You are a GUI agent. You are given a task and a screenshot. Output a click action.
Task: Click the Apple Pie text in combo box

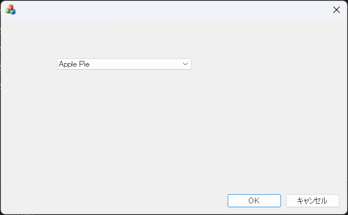point(74,64)
